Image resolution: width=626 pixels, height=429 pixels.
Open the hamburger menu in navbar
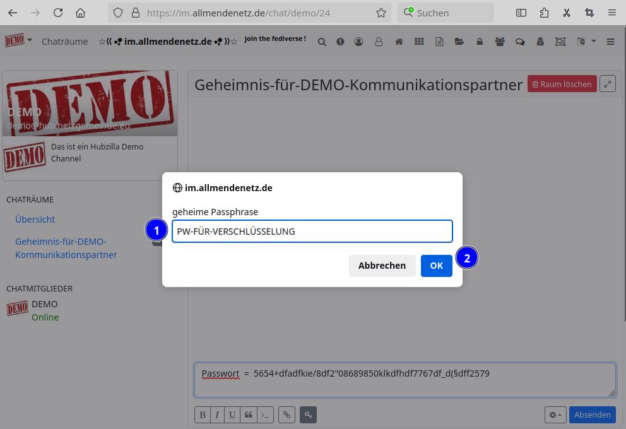pos(610,42)
